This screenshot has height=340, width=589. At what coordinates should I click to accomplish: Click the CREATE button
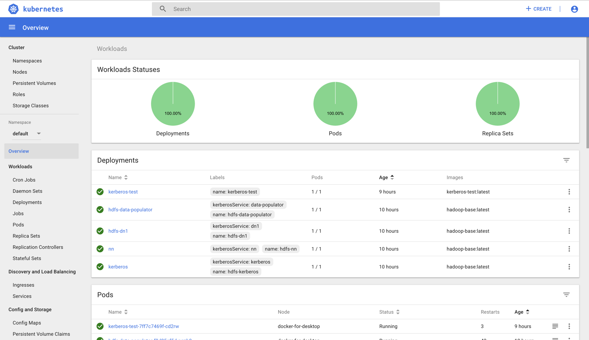538,9
